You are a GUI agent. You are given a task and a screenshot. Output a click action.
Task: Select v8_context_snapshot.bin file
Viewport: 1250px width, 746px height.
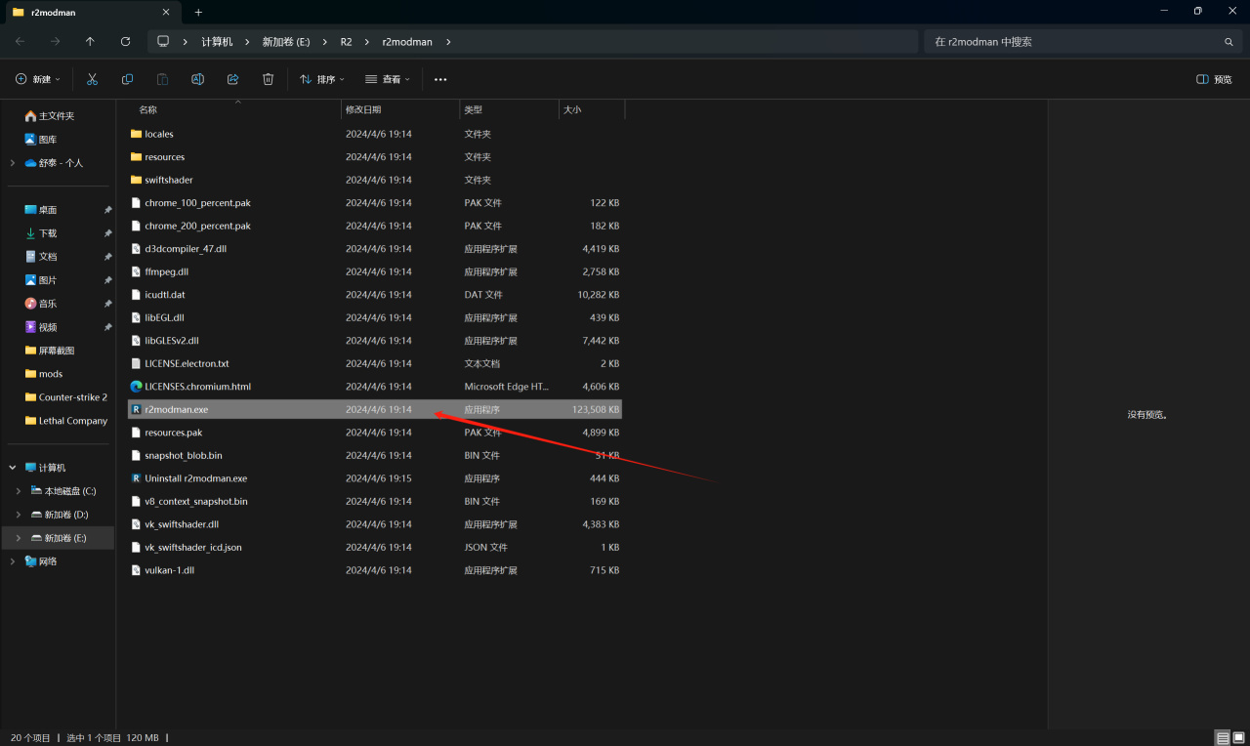pyautogui.click(x=375, y=501)
